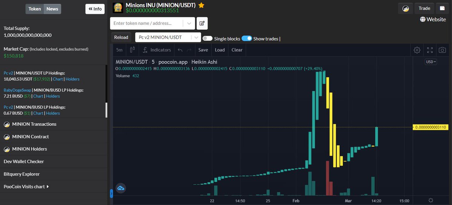
Task: Focus the token name / address field
Action: [x=147, y=23]
